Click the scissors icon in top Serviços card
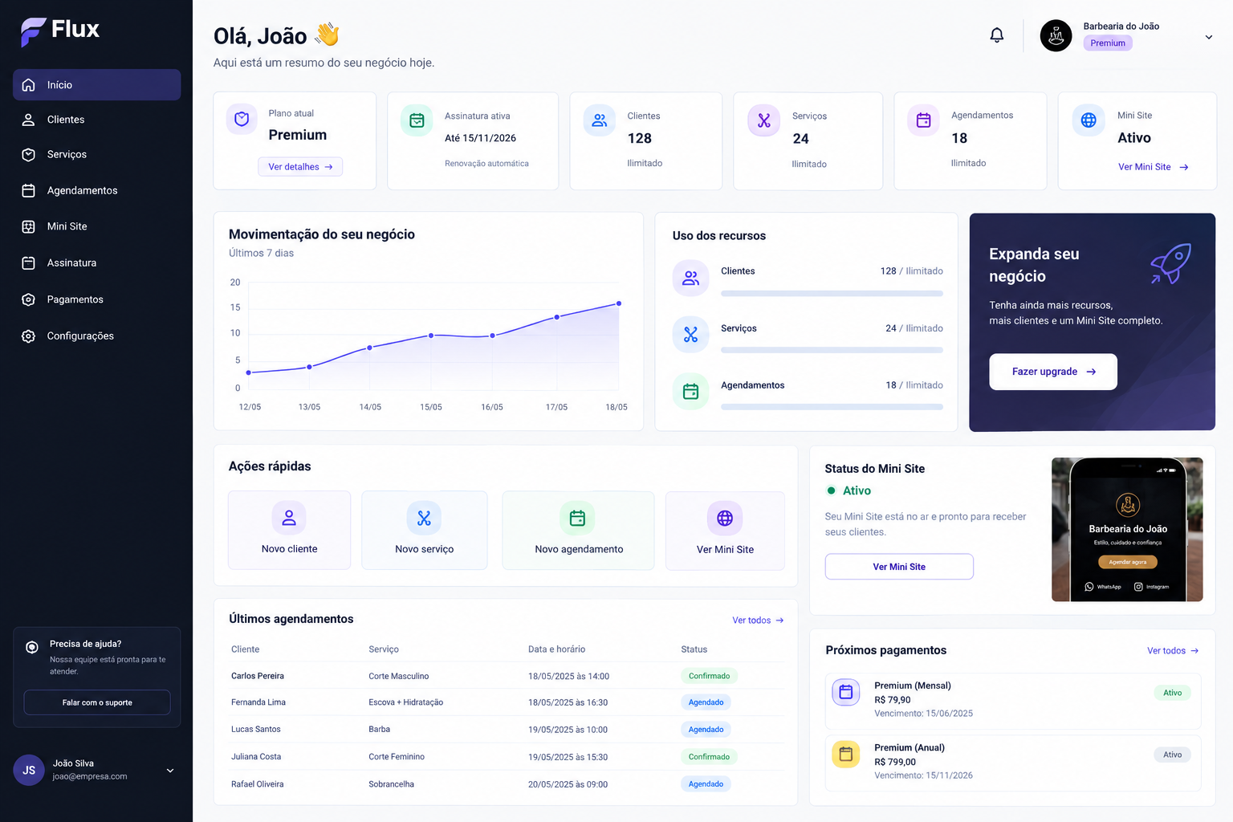Image resolution: width=1233 pixels, height=822 pixels. (763, 120)
